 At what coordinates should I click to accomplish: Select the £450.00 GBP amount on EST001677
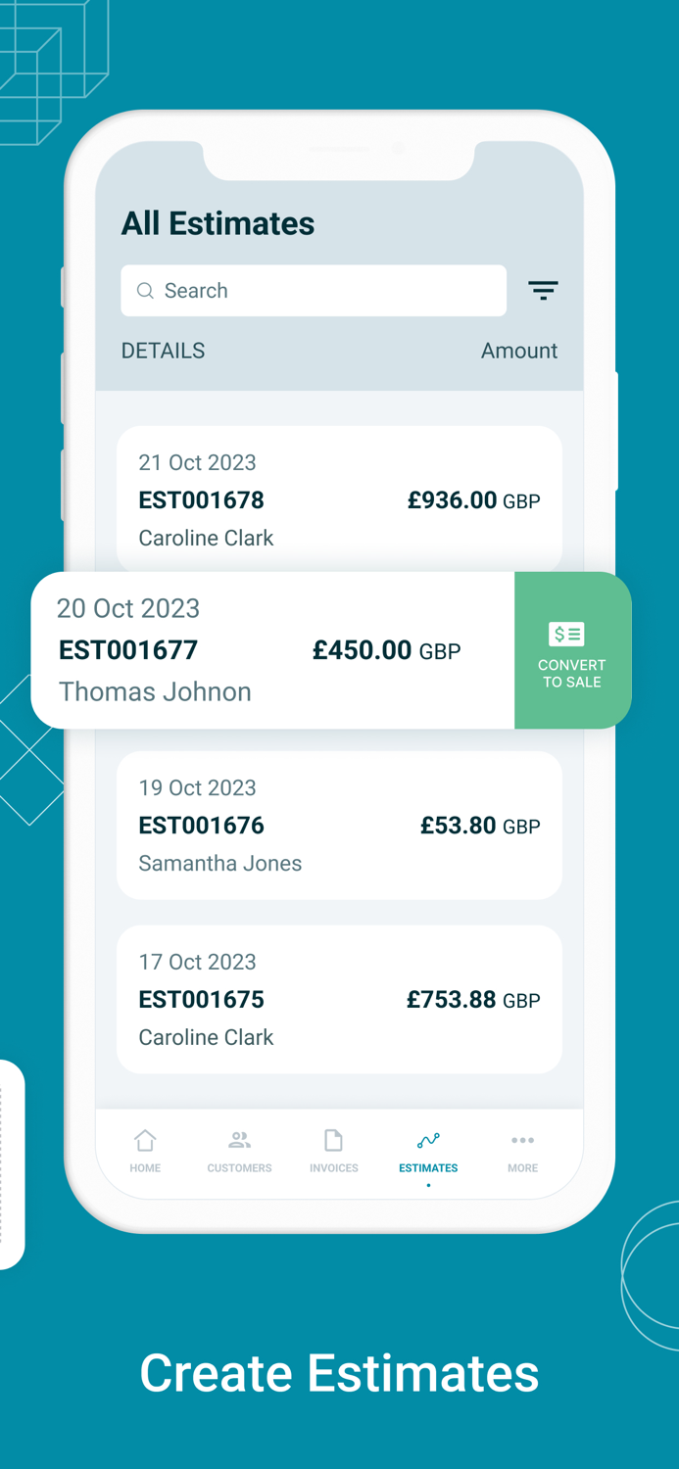[x=386, y=649]
